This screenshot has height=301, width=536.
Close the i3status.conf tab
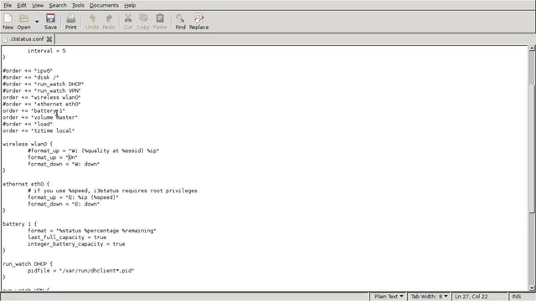(x=49, y=39)
